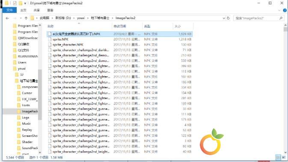Click the folder icon in address bar
The height and width of the screenshot is (162, 288).
click(33, 18)
